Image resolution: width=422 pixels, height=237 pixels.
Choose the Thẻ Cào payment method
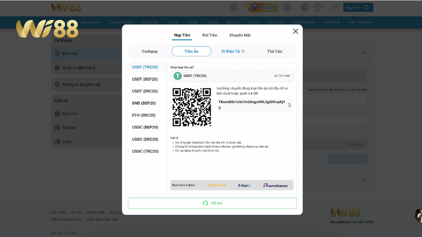274,51
